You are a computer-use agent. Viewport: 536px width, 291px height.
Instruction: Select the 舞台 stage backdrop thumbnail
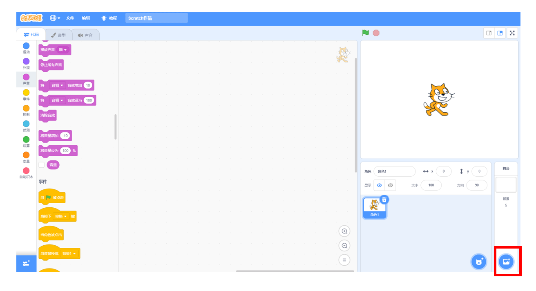click(x=506, y=184)
